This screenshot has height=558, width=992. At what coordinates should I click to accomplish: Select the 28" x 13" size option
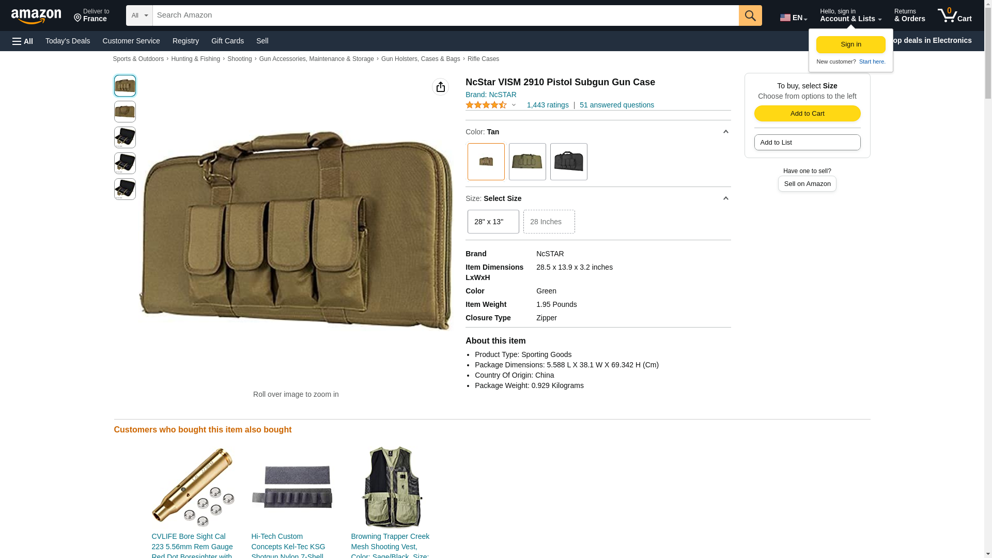(493, 222)
